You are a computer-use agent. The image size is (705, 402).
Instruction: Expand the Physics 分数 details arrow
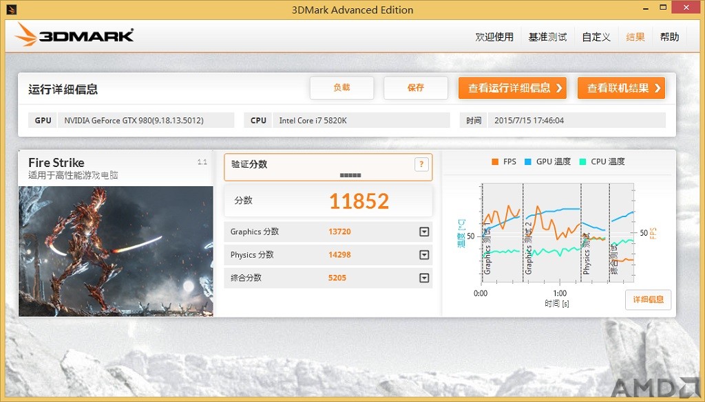(x=424, y=255)
